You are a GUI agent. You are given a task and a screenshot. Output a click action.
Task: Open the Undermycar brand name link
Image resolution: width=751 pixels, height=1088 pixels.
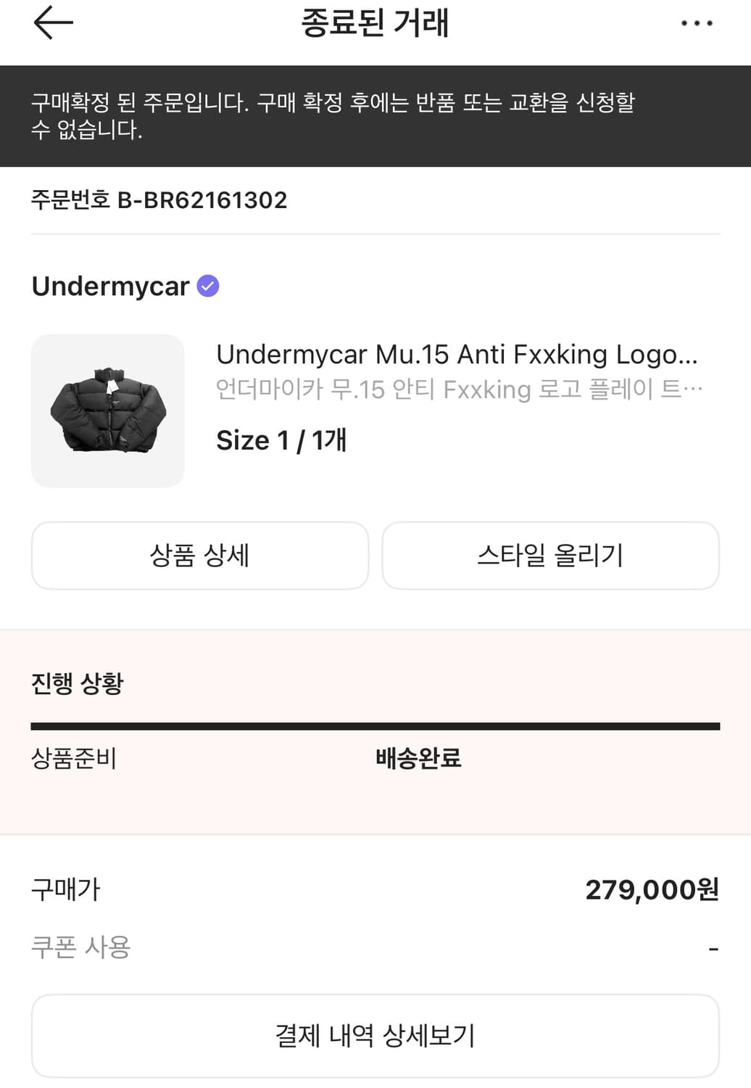pyautogui.click(x=110, y=287)
